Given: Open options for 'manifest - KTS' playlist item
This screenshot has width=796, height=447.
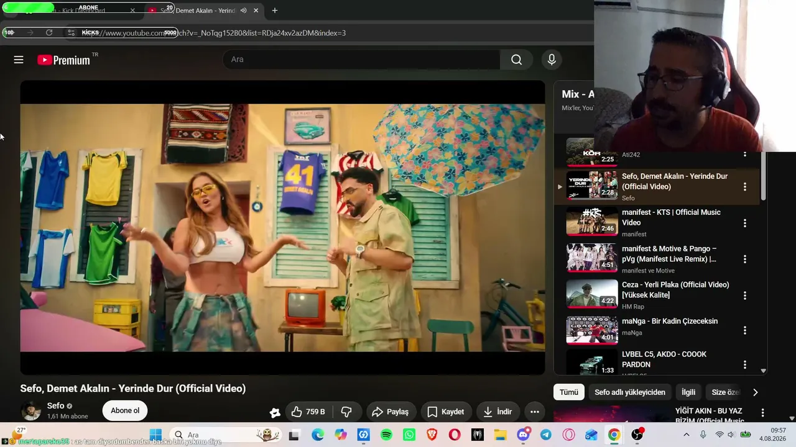Looking at the screenshot, I should click(x=744, y=223).
